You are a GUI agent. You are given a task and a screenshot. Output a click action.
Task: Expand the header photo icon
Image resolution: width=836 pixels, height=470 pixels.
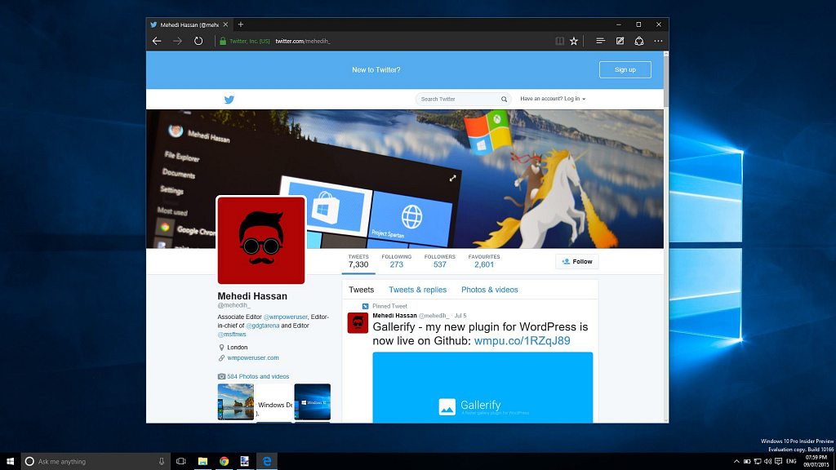pos(452,178)
